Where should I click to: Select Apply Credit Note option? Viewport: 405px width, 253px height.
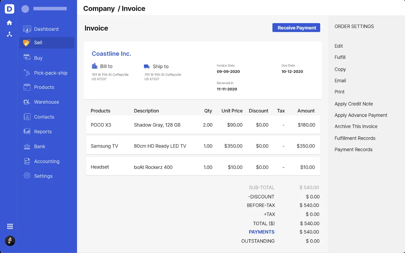354,104
